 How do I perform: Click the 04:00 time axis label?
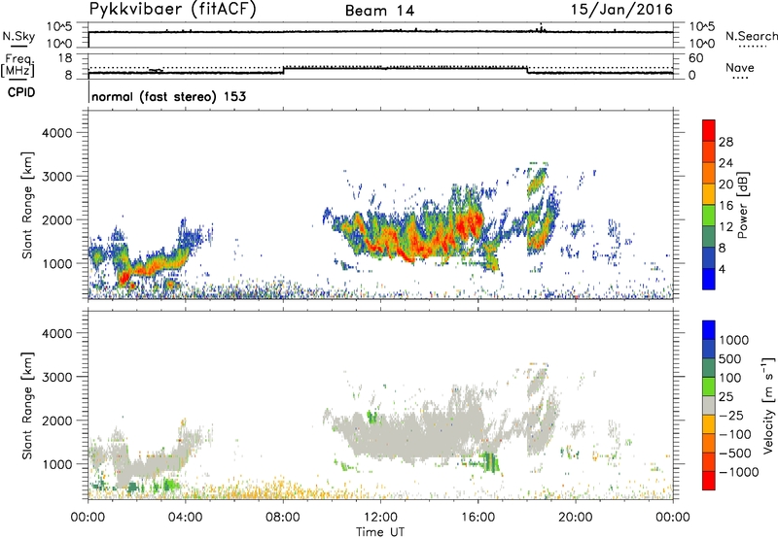[x=186, y=518]
